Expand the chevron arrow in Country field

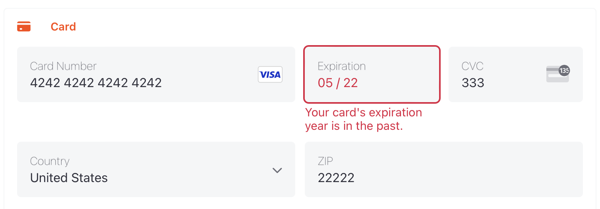pos(277,170)
